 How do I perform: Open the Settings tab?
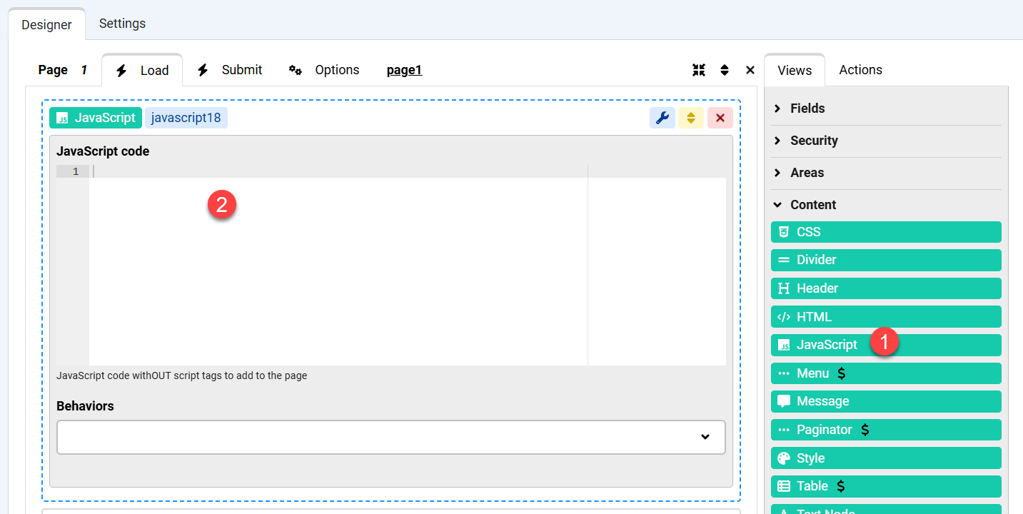pyautogui.click(x=122, y=24)
